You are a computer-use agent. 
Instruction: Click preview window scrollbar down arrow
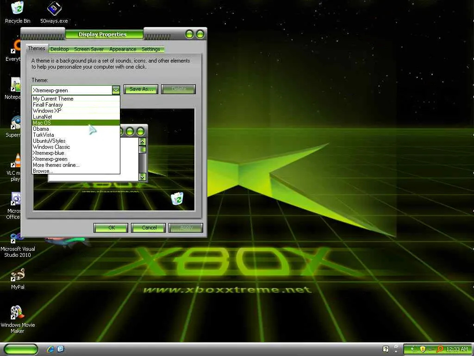coord(143,177)
